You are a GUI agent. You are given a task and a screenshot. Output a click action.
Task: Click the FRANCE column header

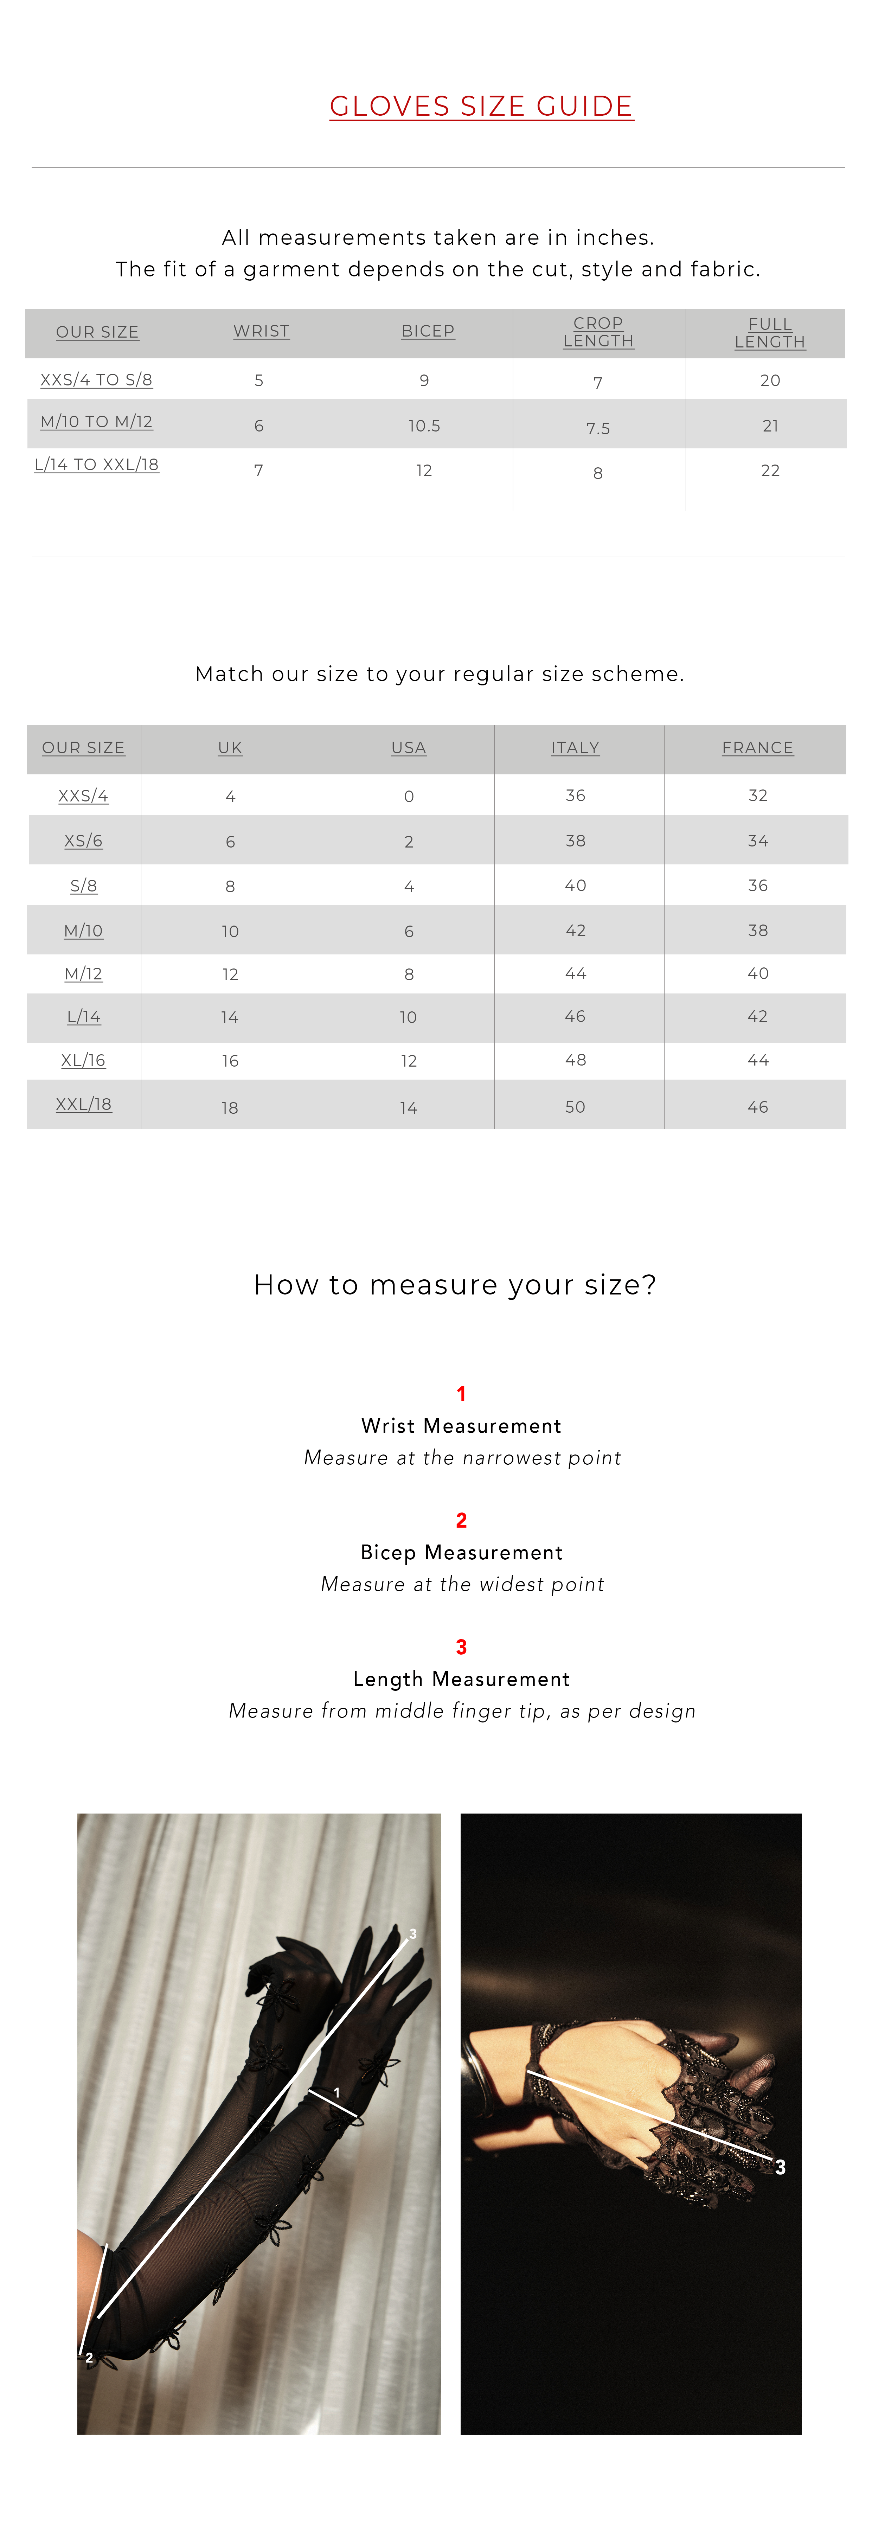point(757,748)
